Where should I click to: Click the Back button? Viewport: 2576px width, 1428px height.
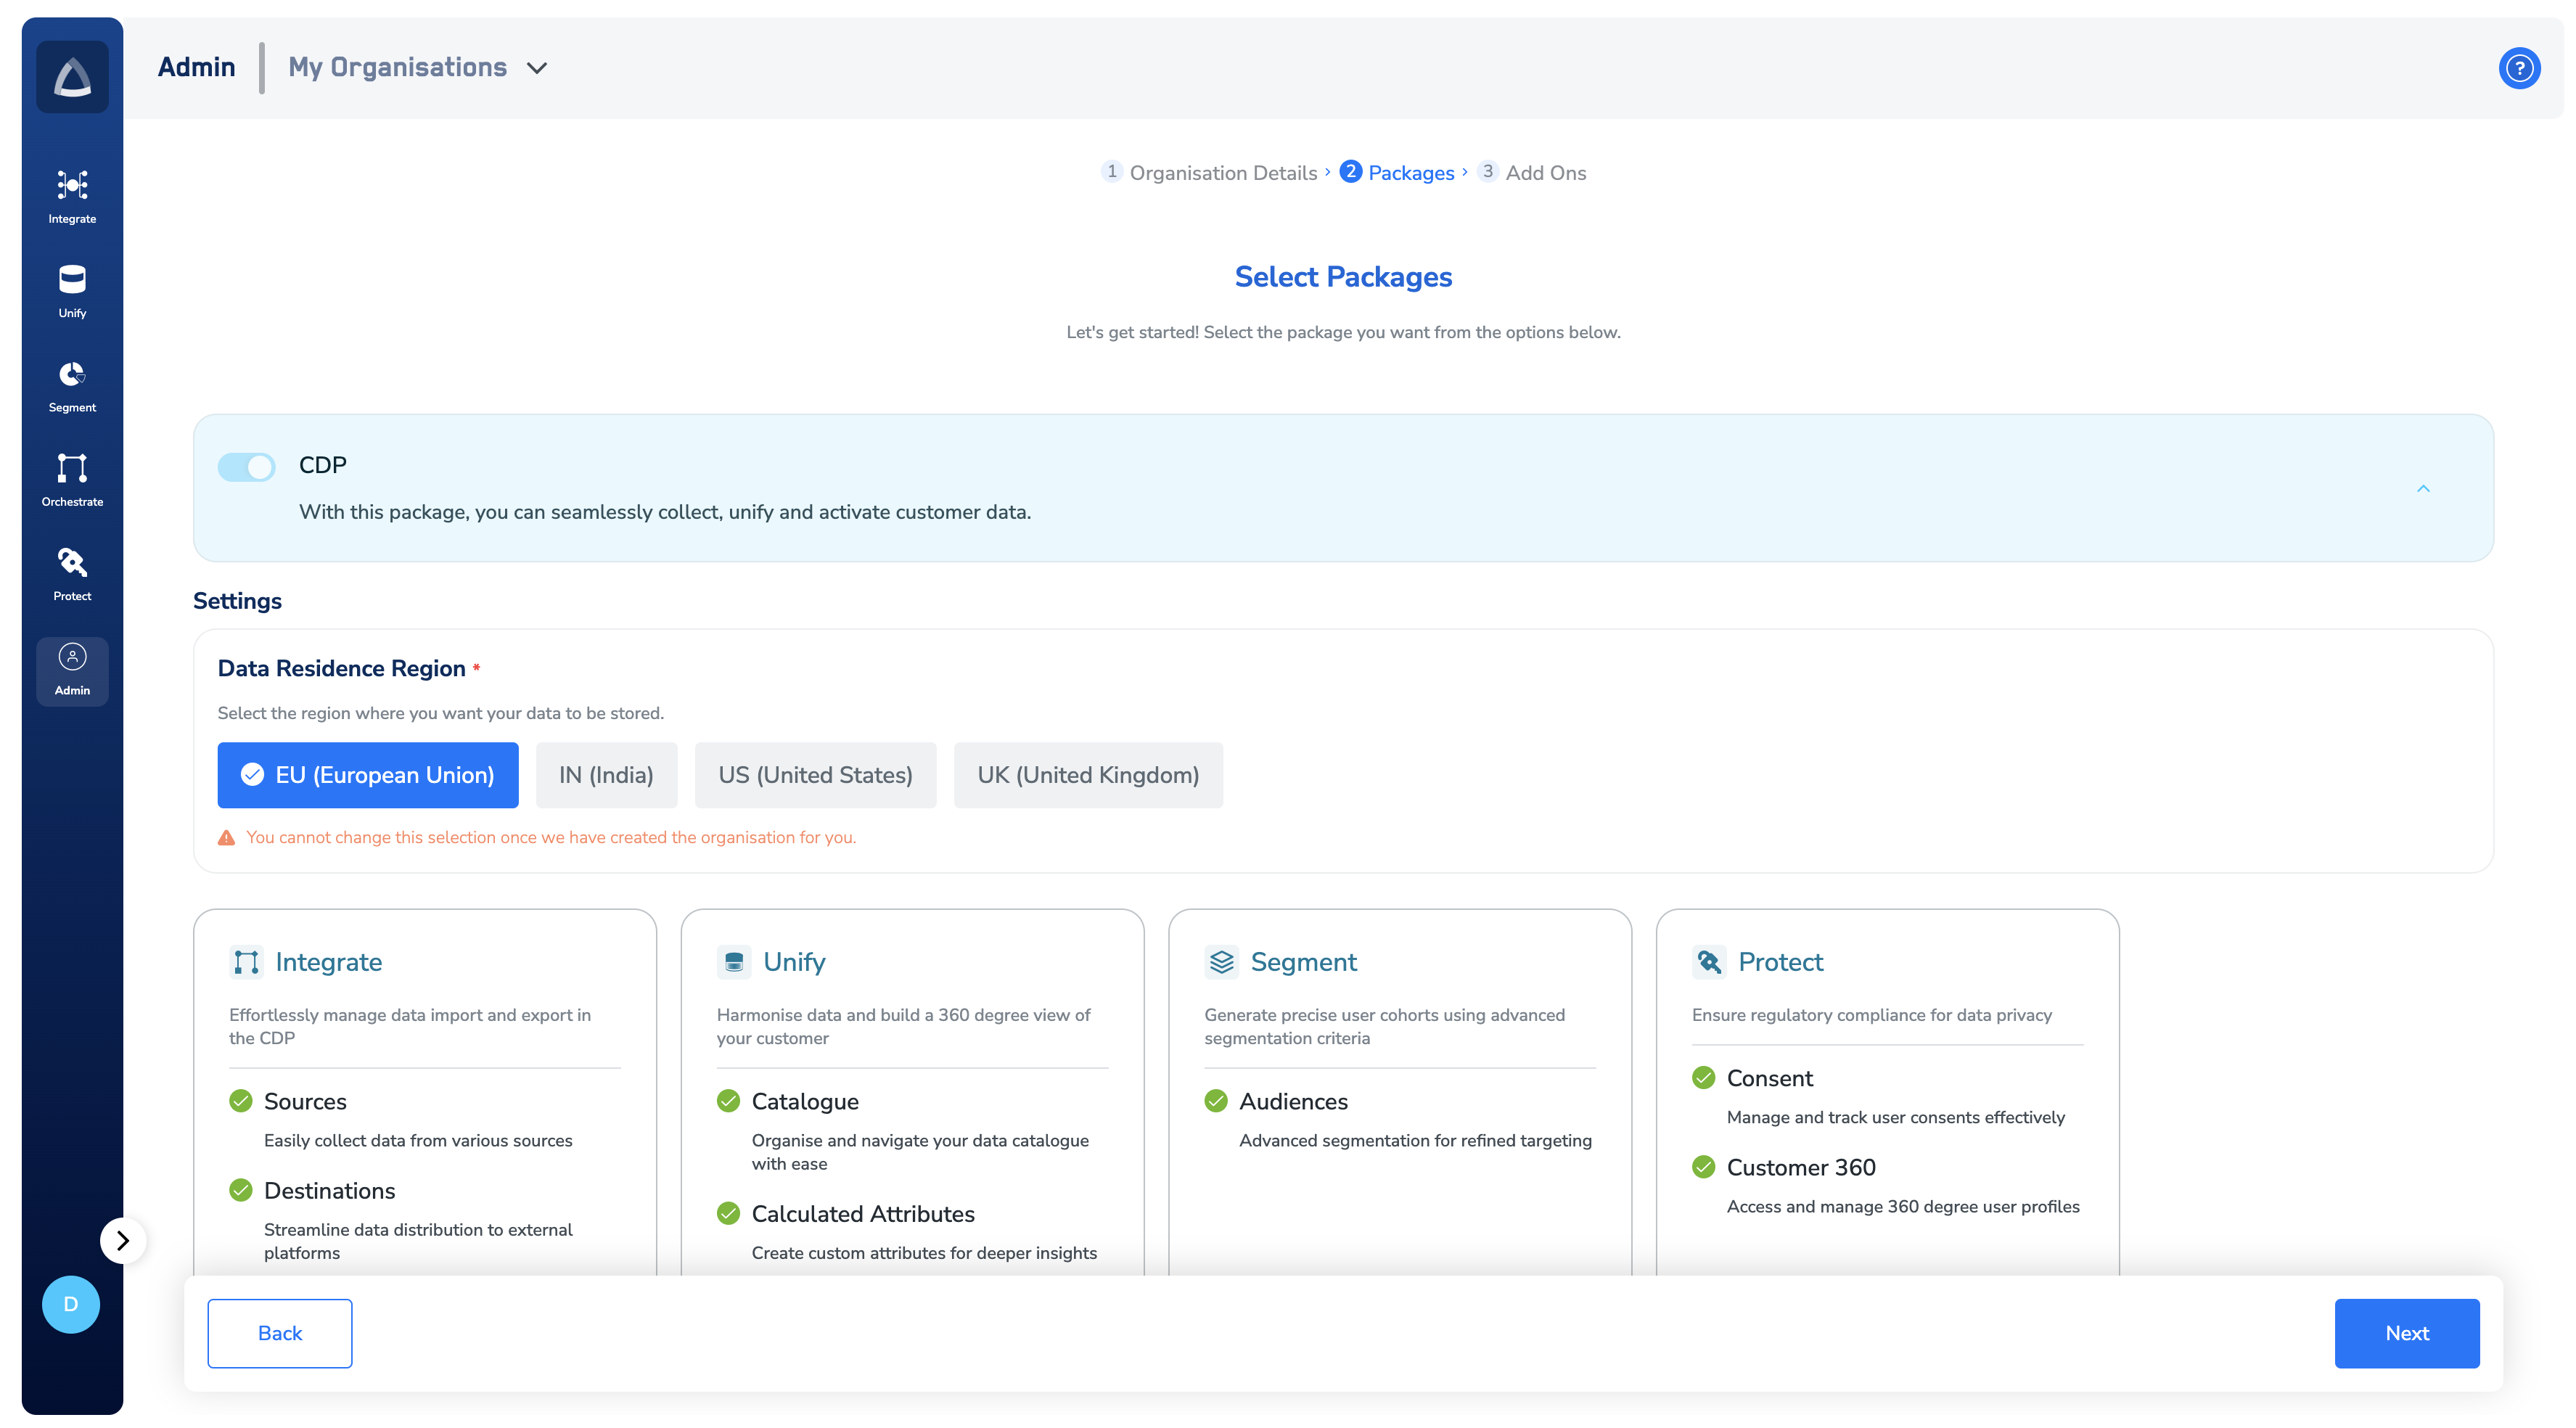[279, 1332]
